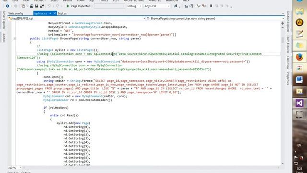Click the horizontal scrollbar at the bottom
This screenshot has height=173, width=307.
(x=151, y=168)
